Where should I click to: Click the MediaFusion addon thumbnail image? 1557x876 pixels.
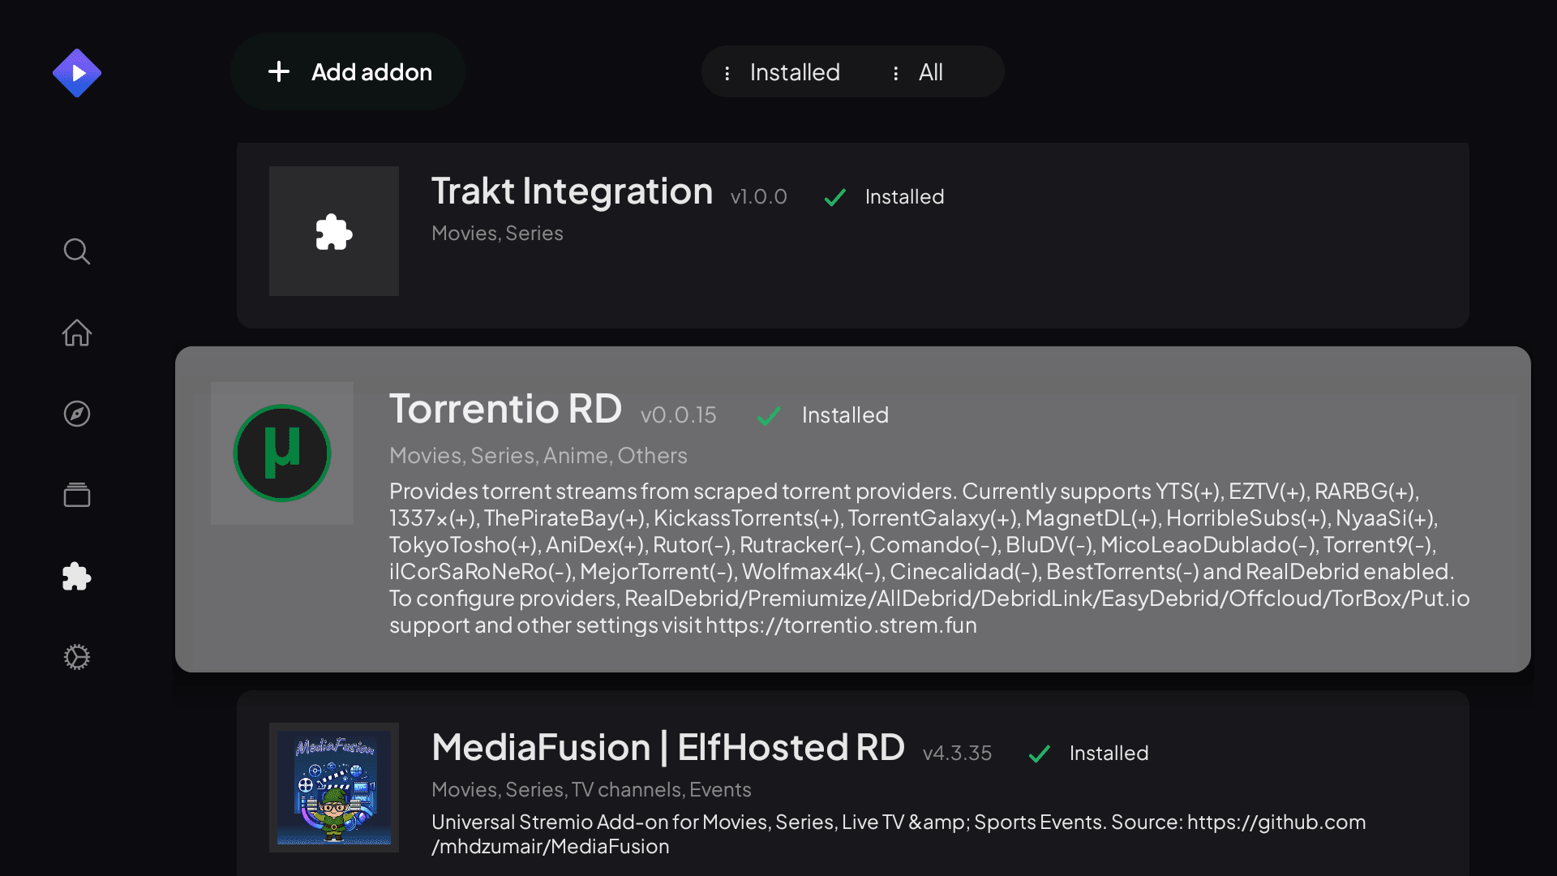click(333, 788)
